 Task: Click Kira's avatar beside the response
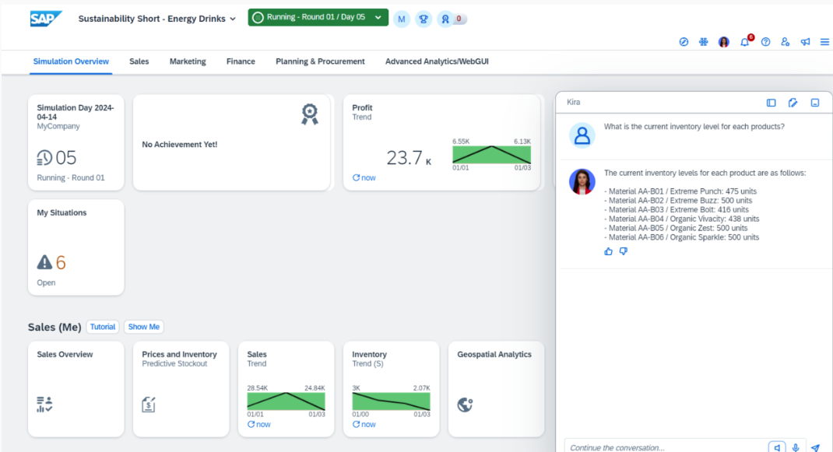pyautogui.click(x=582, y=181)
